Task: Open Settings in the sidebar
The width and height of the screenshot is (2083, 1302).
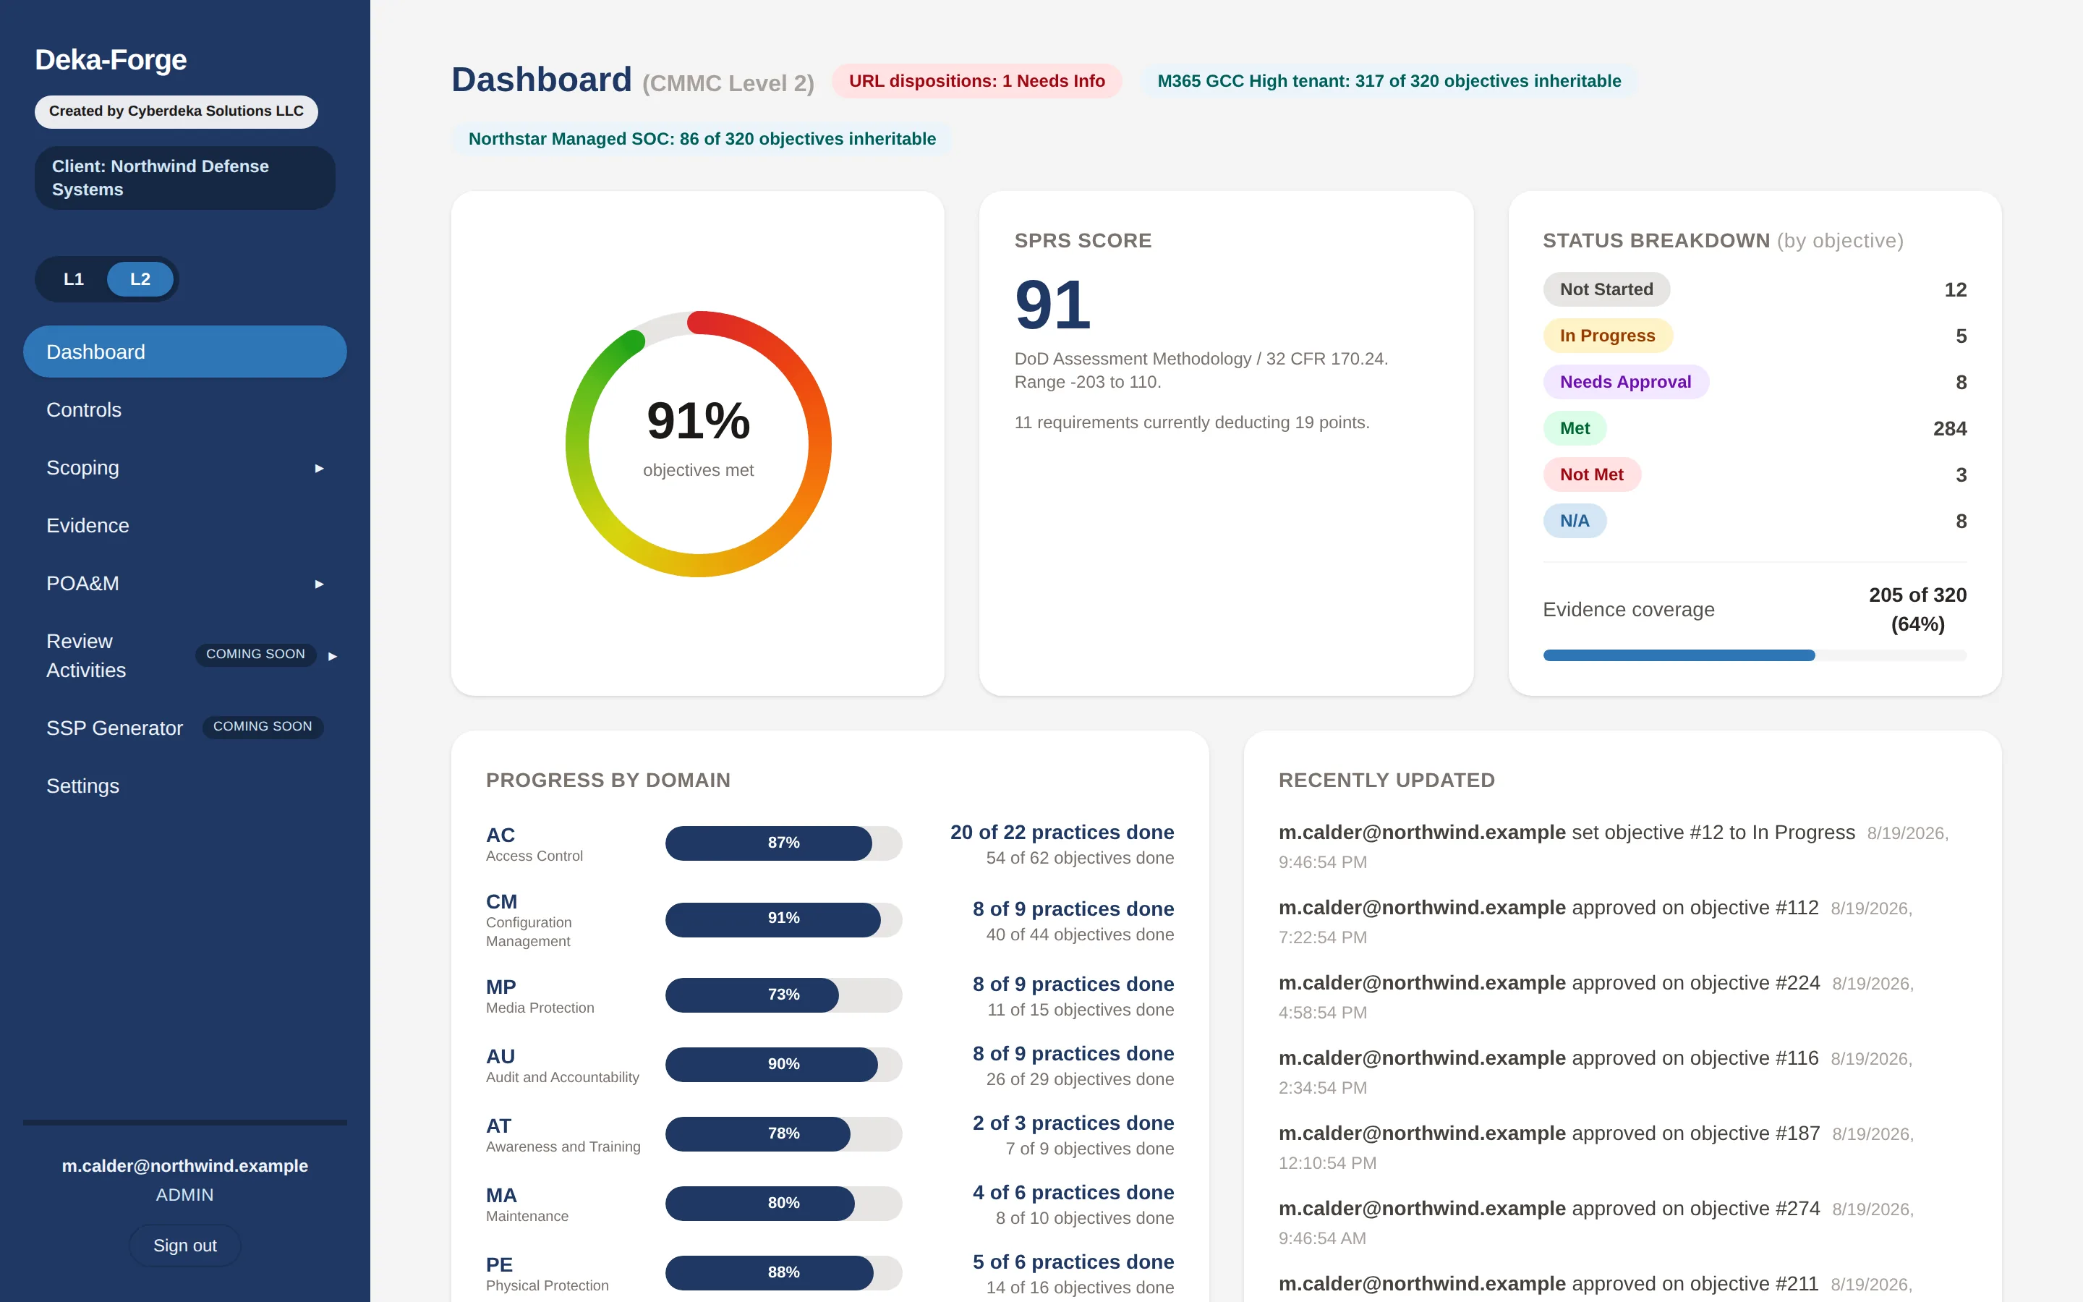Action: [x=185, y=786]
